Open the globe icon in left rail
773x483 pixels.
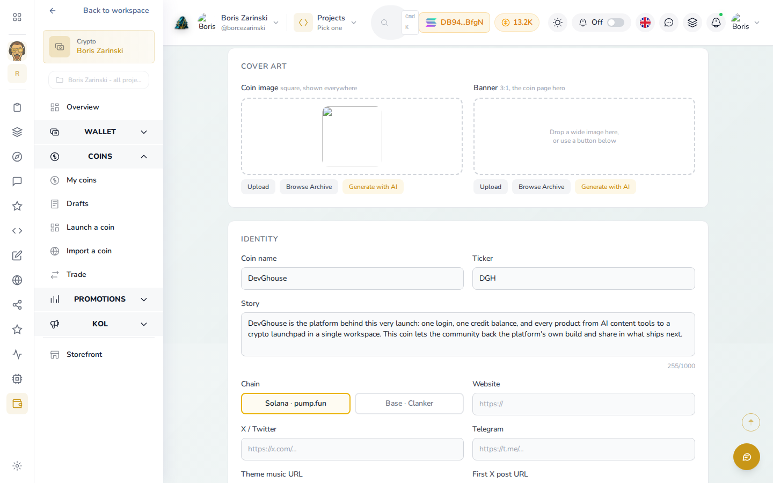pos(17,280)
